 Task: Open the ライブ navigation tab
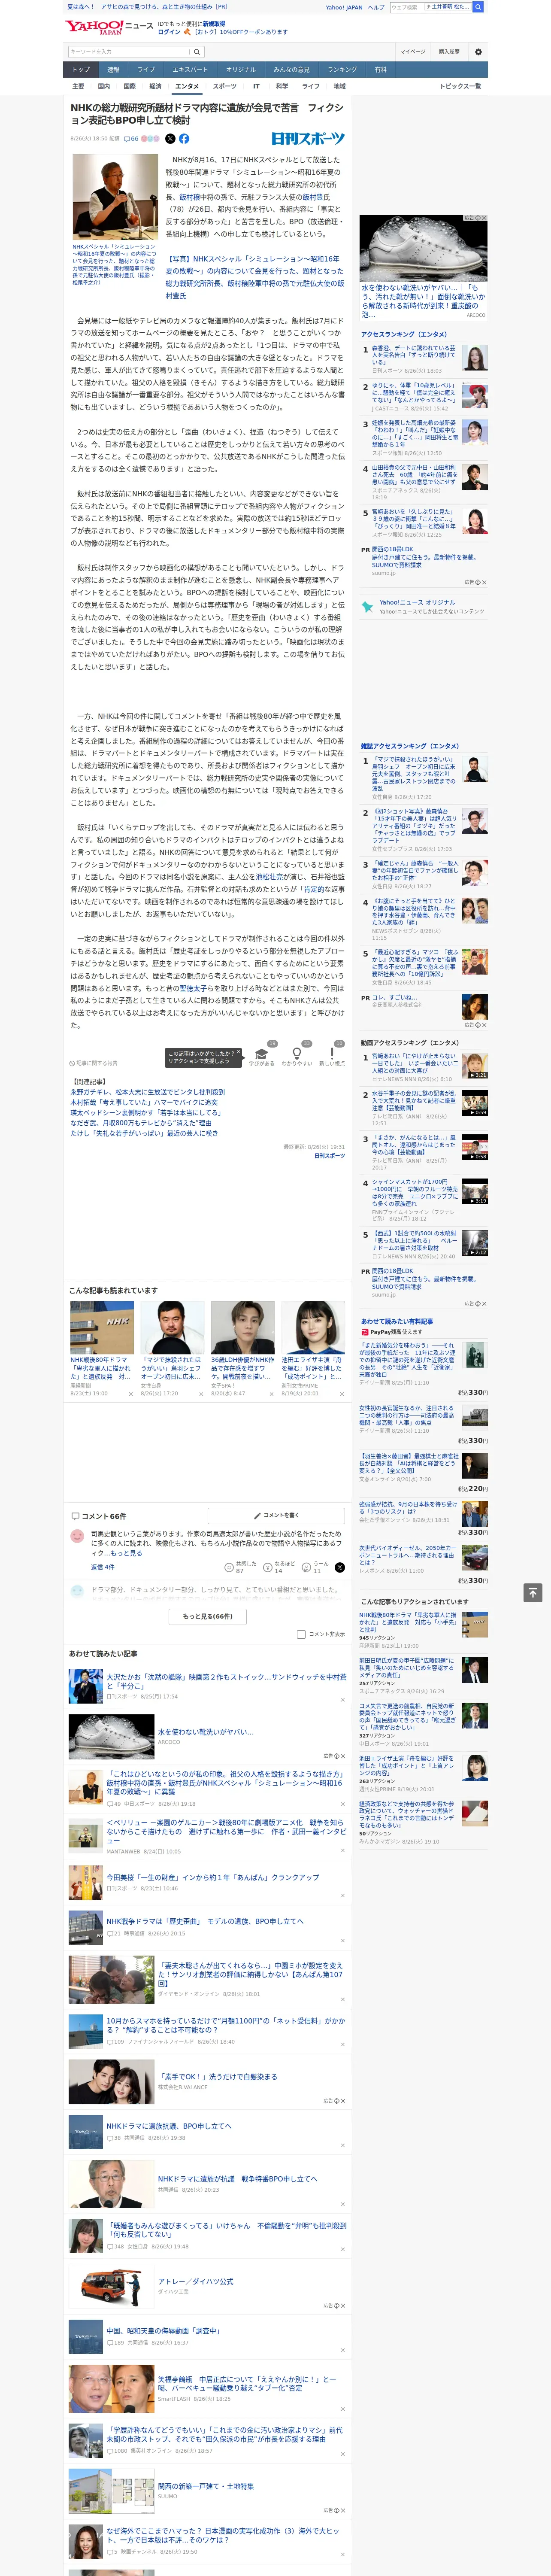click(x=146, y=70)
